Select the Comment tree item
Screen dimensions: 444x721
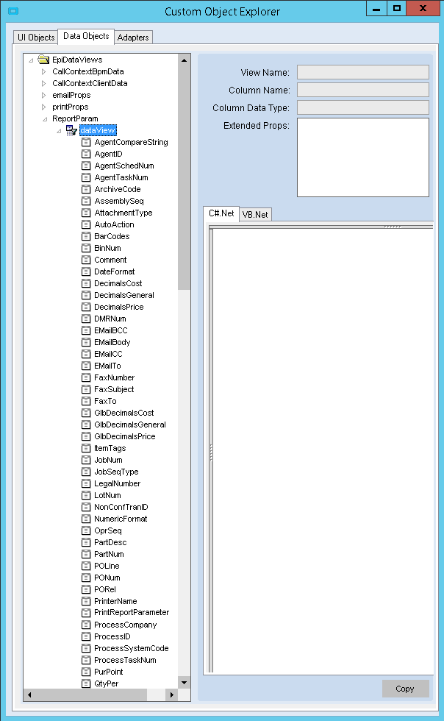click(x=110, y=260)
